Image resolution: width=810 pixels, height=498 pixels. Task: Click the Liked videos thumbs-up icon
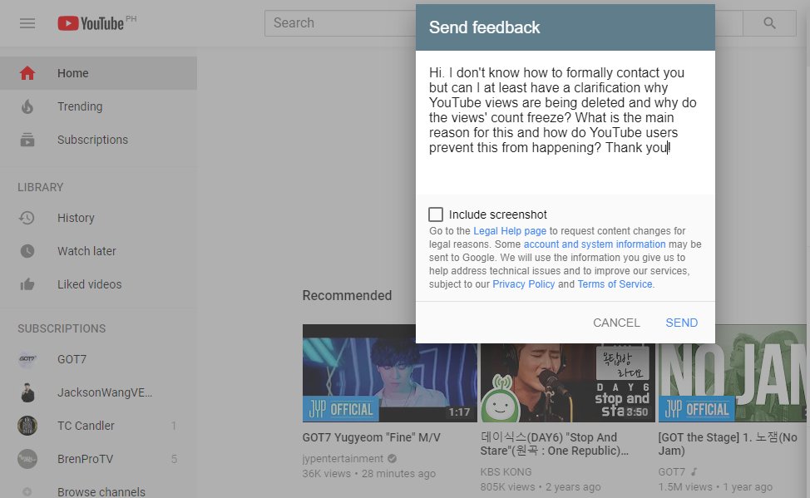(x=27, y=284)
